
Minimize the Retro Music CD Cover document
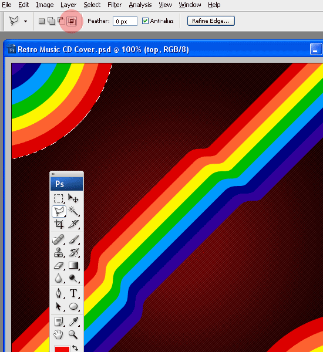tap(315, 49)
